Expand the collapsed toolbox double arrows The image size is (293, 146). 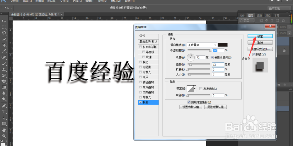point(1,13)
